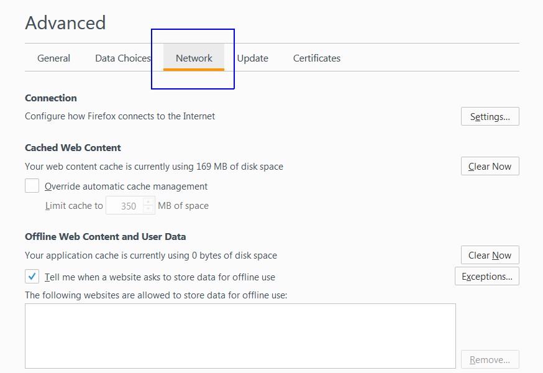Viewport: 543px width, 373px height.
Task: Click the Advanced page heading
Action: (x=65, y=23)
